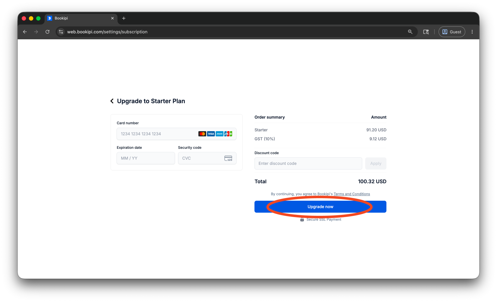Viewport: 497px width, 302px height.
Task: Open the tab search icon in toolbar
Action: (426, 32)
